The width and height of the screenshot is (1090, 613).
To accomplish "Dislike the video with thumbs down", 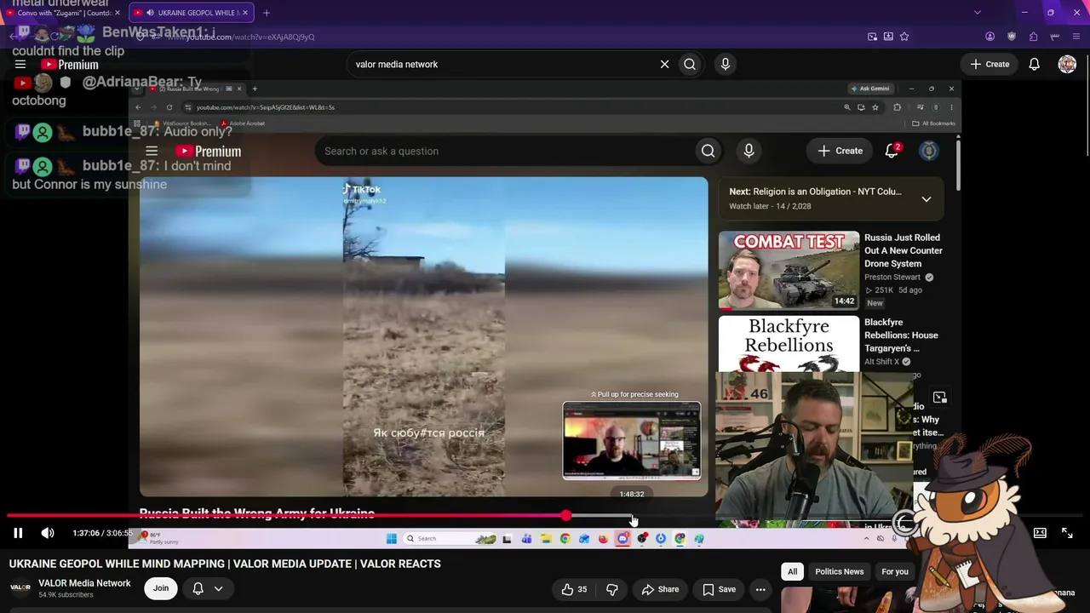I will tap(611, 589).
